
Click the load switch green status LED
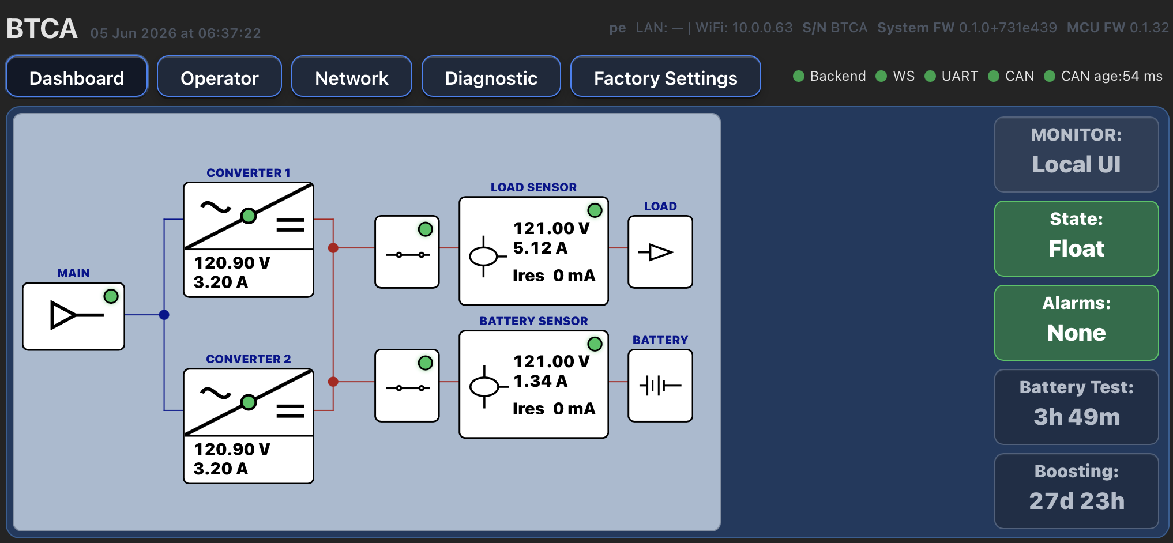[426, 229]
